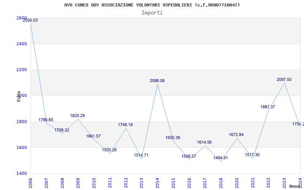The height and width of the screenshot is (190, 304).
Task: Click the 1661.57 data label
Action: pos(93,136)
